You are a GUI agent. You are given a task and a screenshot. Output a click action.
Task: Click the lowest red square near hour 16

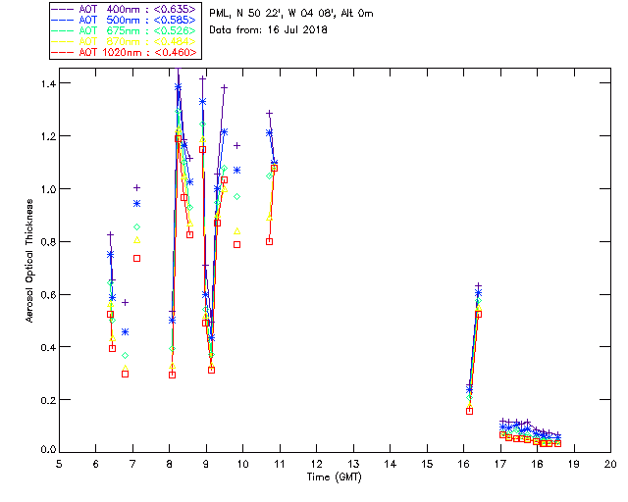(x=469, y=411)
